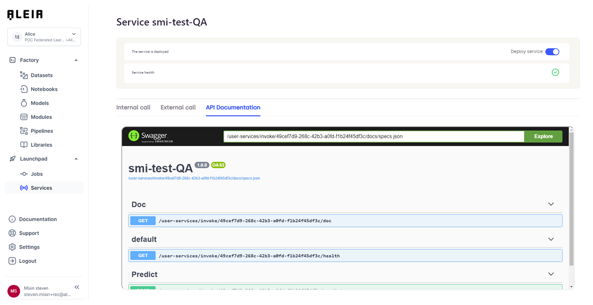Screen dimensions: 593x305
Task: Toggle the Deploy service switch off
Action: 552,52
